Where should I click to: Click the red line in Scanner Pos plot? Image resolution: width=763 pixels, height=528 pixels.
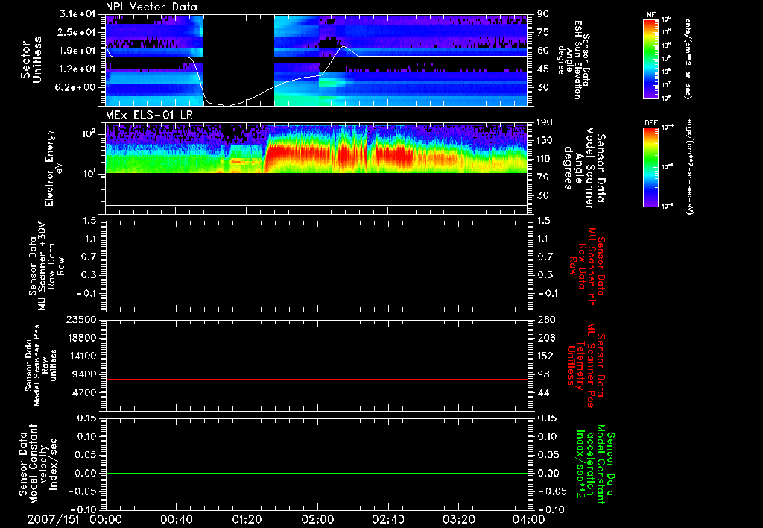click(317, 379)
